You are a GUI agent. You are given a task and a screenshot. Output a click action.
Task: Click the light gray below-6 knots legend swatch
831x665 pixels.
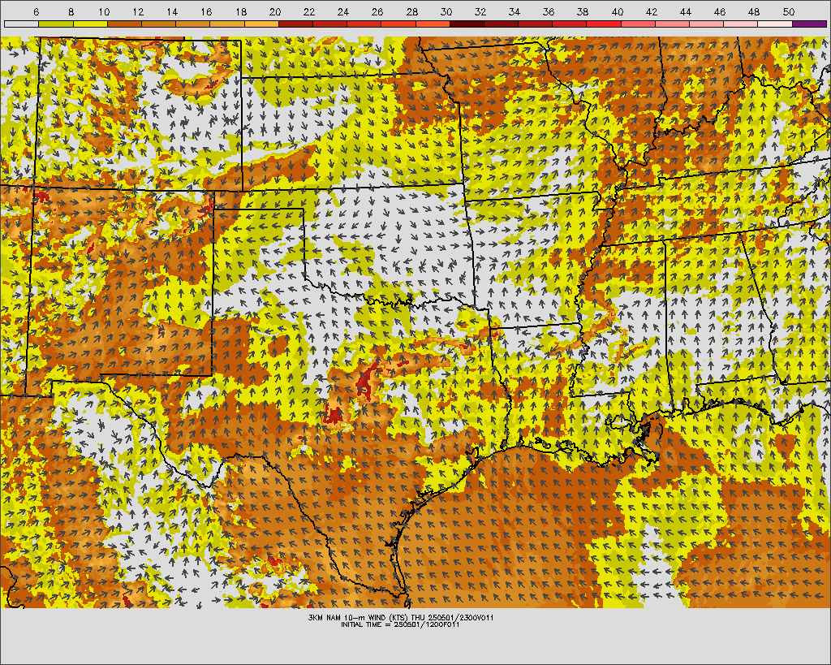pos(22,24)
